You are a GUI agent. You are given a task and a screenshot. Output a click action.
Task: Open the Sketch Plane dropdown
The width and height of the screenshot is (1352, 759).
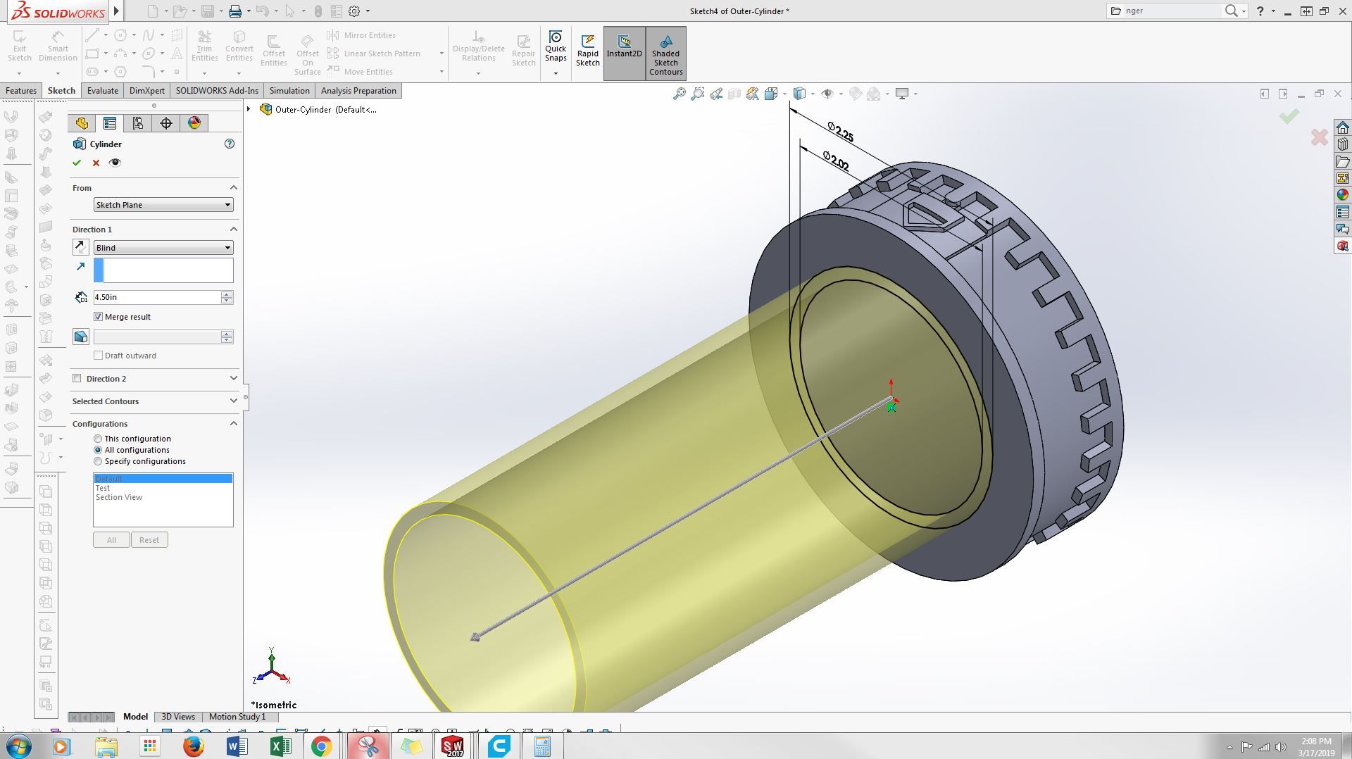coord(163,205)
